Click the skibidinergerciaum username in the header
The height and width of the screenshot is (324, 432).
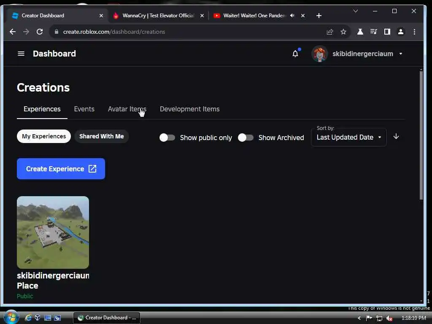click(x=362, y=54)
